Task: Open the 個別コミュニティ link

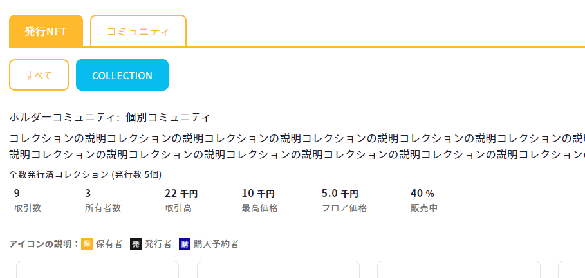Action: click(168, 117)
